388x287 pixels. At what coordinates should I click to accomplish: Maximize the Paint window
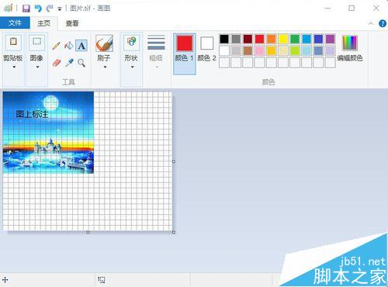(352, 9)
